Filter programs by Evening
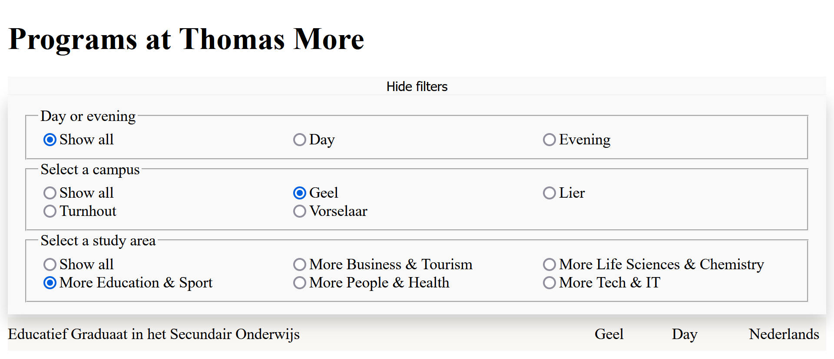The height and width of the screenshot is (359, 834). [x=549, y=140]
